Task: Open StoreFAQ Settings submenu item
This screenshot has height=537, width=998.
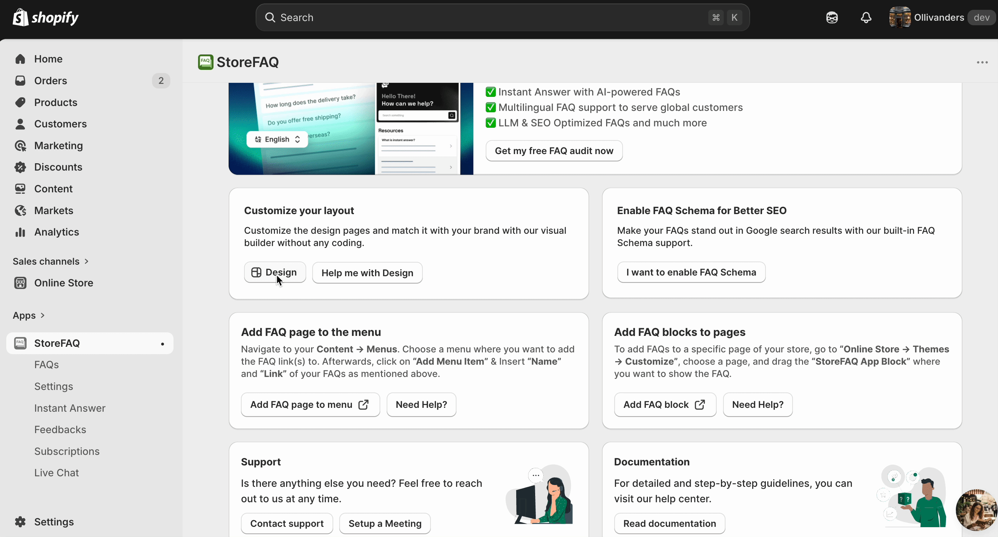Action: click(54, 386)
